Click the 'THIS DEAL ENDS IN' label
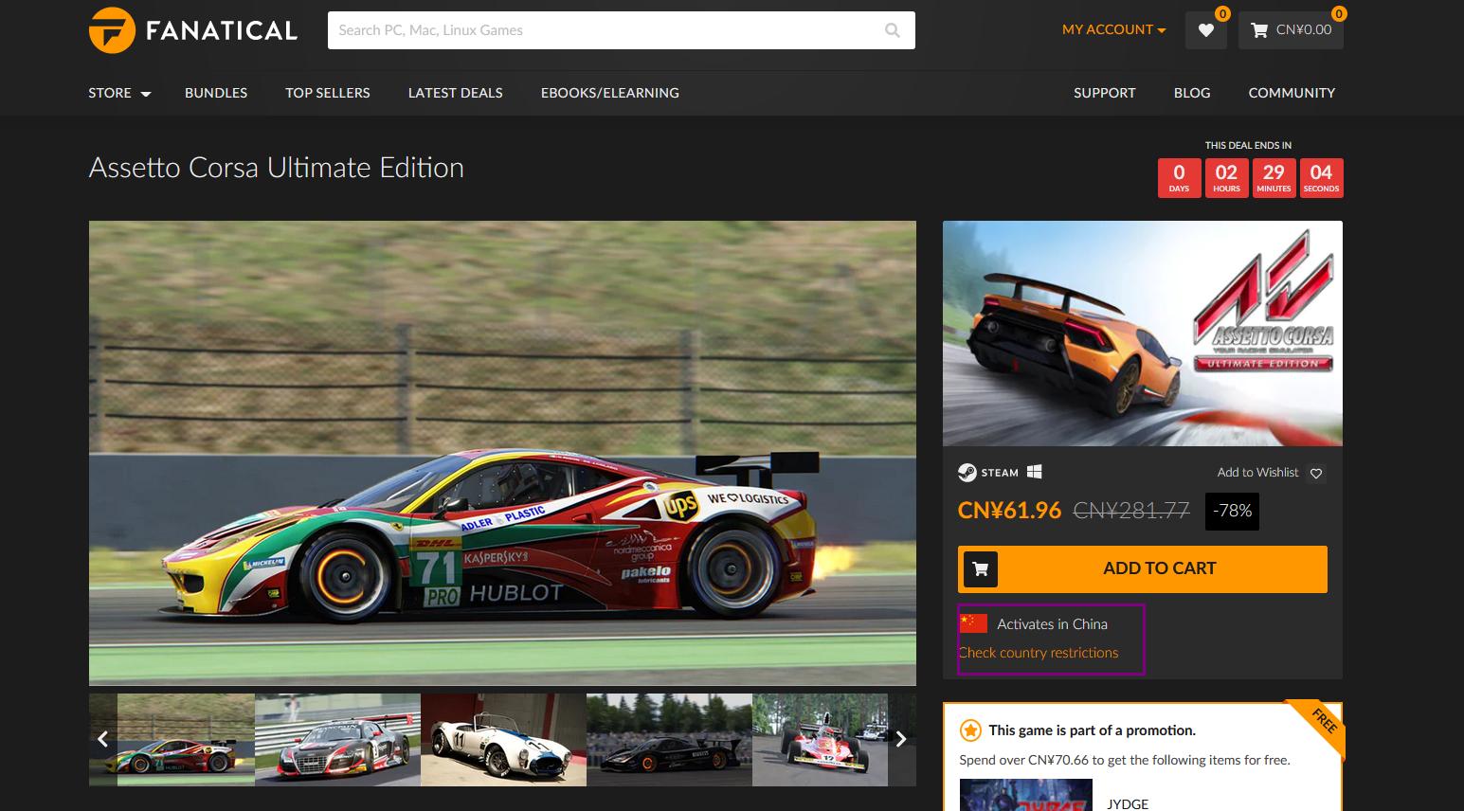Screen dimensions: 1464x811 (x=1248, y=145)
